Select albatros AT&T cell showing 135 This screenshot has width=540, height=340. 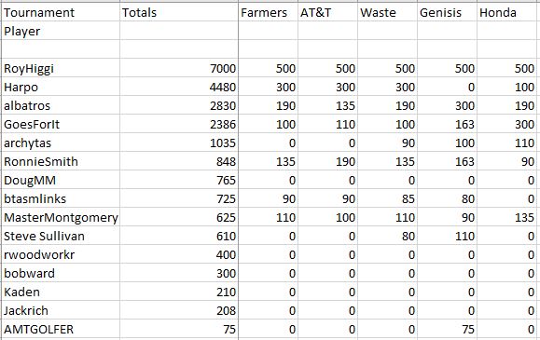tap(327, 105)
